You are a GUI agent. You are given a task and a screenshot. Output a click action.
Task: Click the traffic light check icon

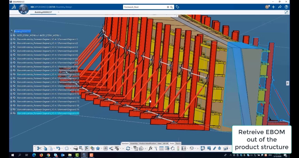178,148
